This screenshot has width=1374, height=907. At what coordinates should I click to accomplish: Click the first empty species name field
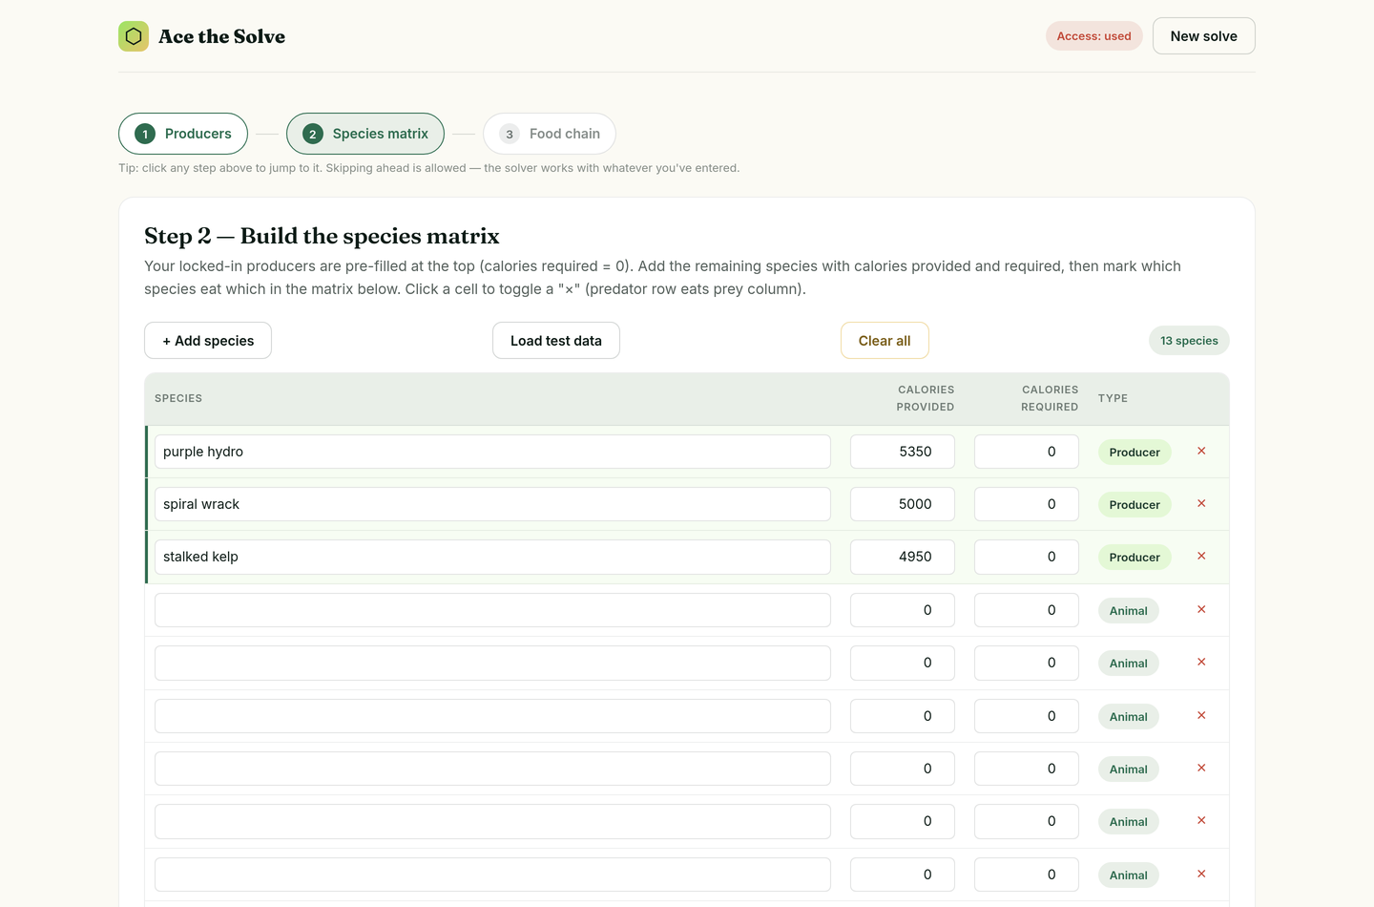click(492, 610)
